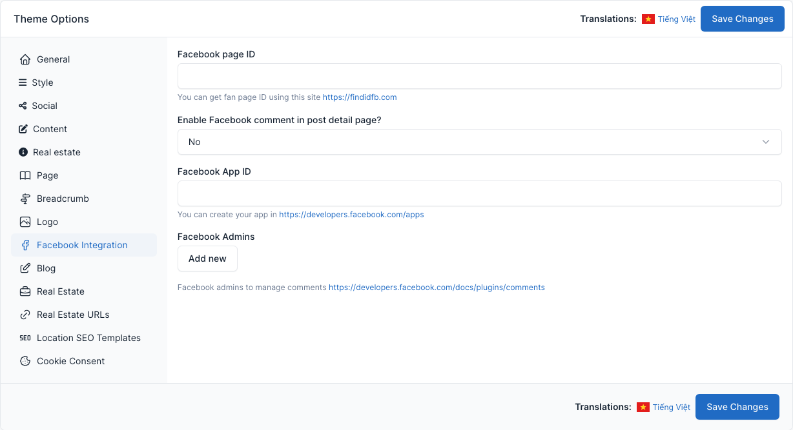The height and width of the screenshot is (430, 793).
Task: Switch to Breadcrumb options
Action: pyautogui.click(x=84, y=199)
